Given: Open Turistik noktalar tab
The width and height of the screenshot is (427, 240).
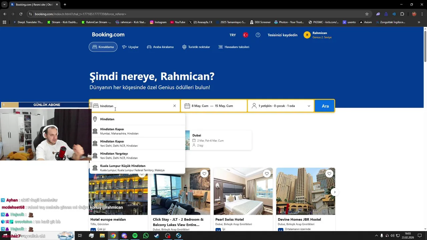Looking at the screenshot, I should [196, 47].
